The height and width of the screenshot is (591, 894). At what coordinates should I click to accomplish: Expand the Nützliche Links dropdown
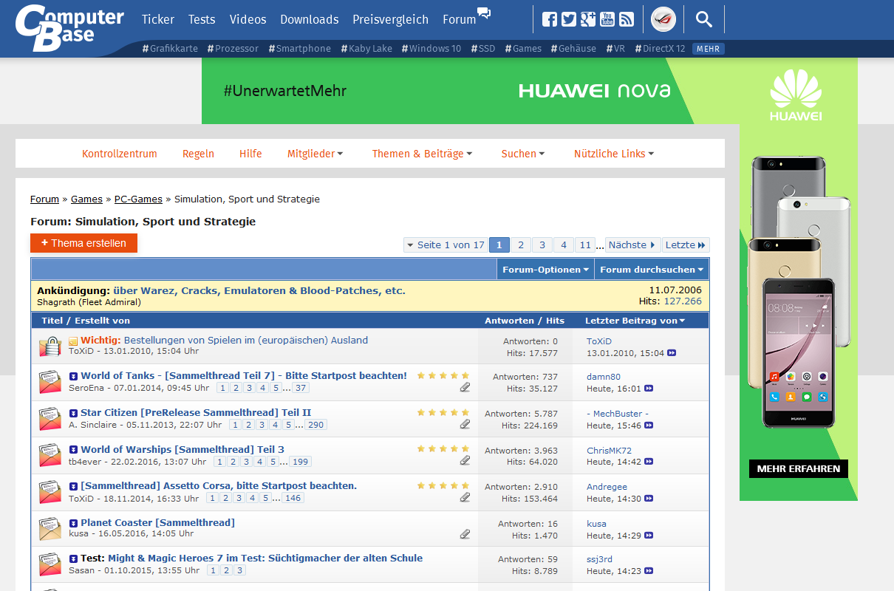coord(614,154)
